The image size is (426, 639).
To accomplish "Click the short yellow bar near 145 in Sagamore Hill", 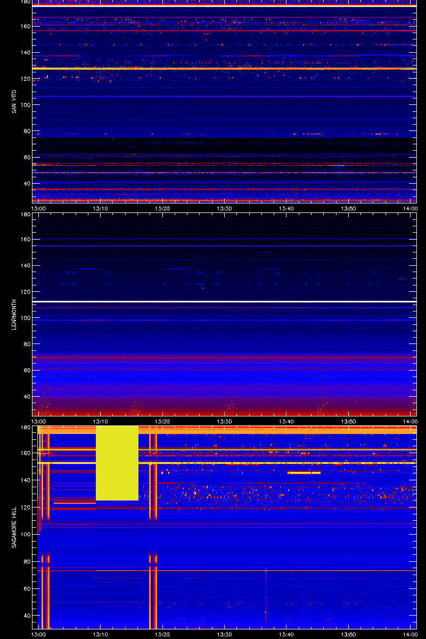I will pos(304,473).
